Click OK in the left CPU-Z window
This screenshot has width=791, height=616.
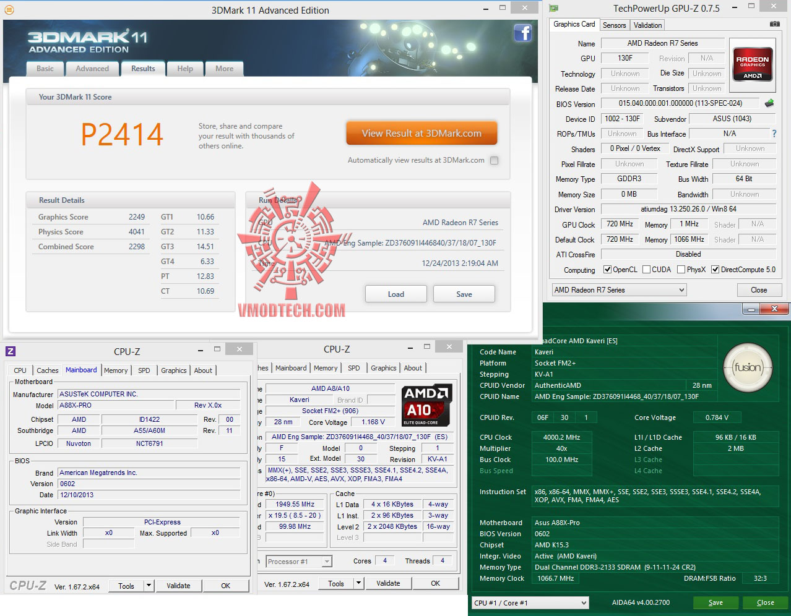coord(226,586)
